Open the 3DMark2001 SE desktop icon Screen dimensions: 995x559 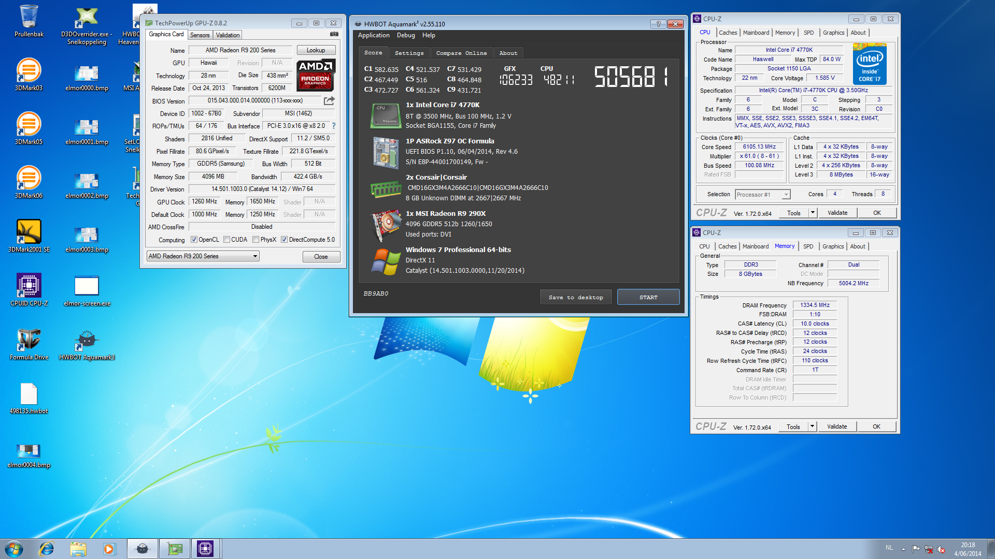[29, 237]
